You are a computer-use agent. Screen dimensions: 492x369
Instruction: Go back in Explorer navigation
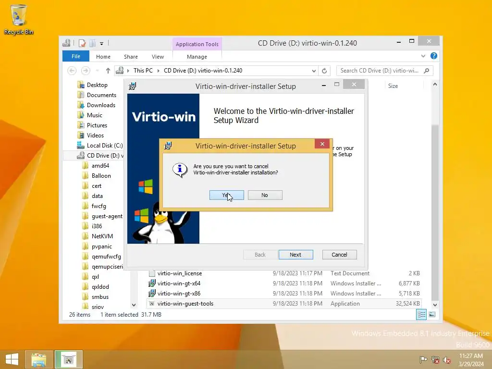pyautogui.click(x=72, y=71)
